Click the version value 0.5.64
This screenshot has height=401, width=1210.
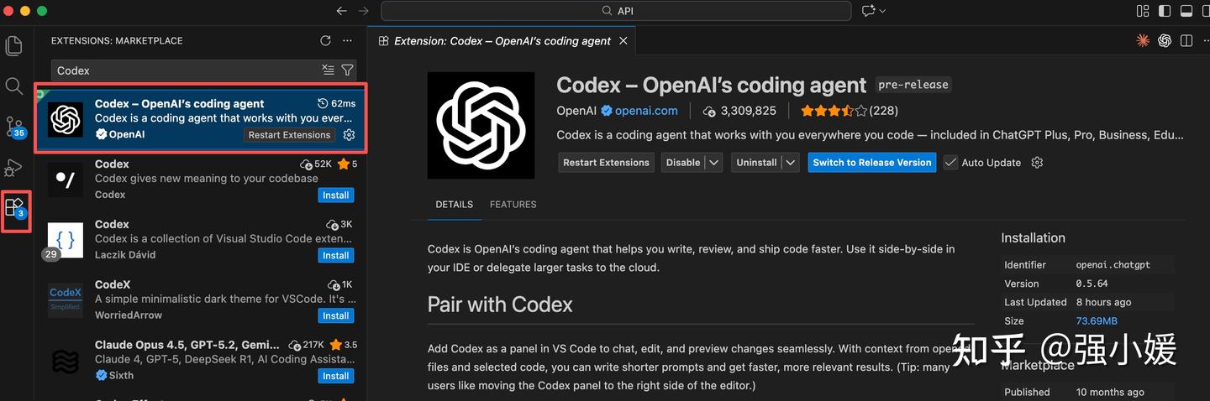tap(1093, 284)
